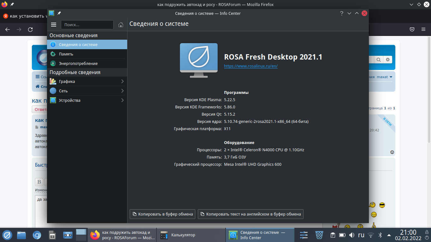Reload the page in Firefox

coord(30,29)
